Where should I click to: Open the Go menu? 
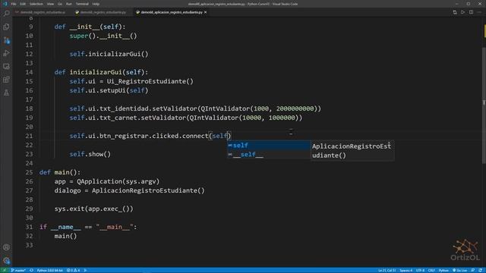(x=60, y=4)
